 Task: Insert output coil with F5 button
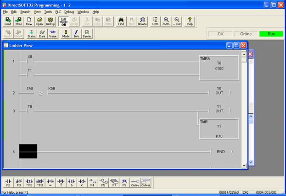103,182
